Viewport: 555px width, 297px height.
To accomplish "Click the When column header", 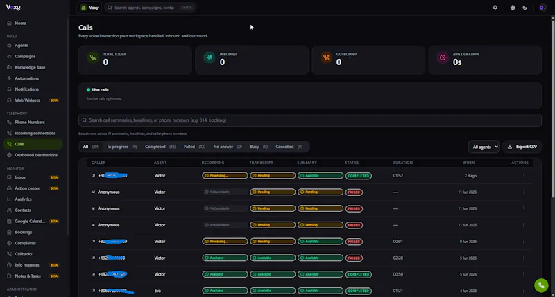I will pos(469,163).
